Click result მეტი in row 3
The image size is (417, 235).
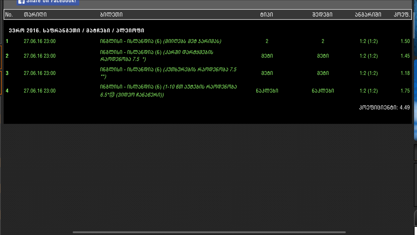[x=323, y=73]
